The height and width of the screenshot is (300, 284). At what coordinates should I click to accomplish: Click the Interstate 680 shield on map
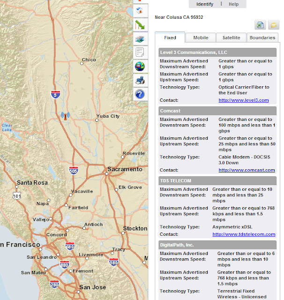coord(70,246)
